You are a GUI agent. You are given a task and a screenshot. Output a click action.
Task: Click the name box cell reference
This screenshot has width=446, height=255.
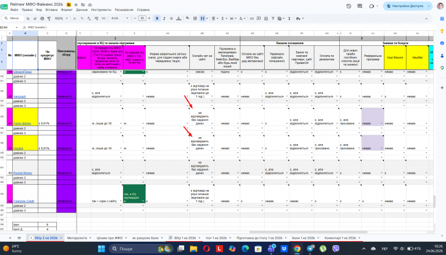coord(9,27)
